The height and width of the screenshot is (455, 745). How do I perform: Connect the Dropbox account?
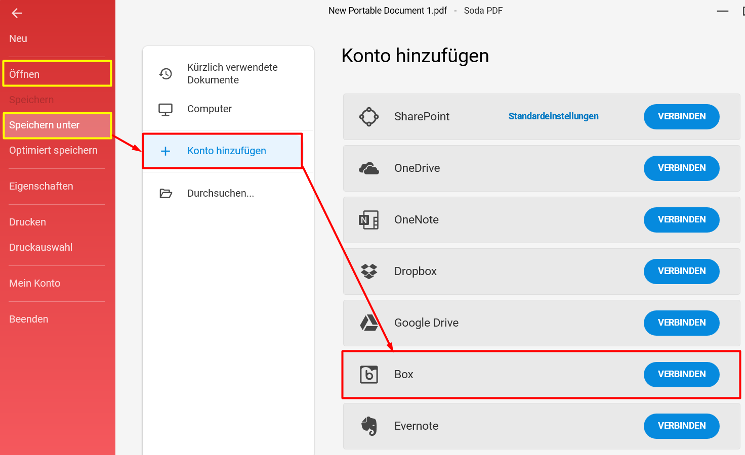(681, 271)
